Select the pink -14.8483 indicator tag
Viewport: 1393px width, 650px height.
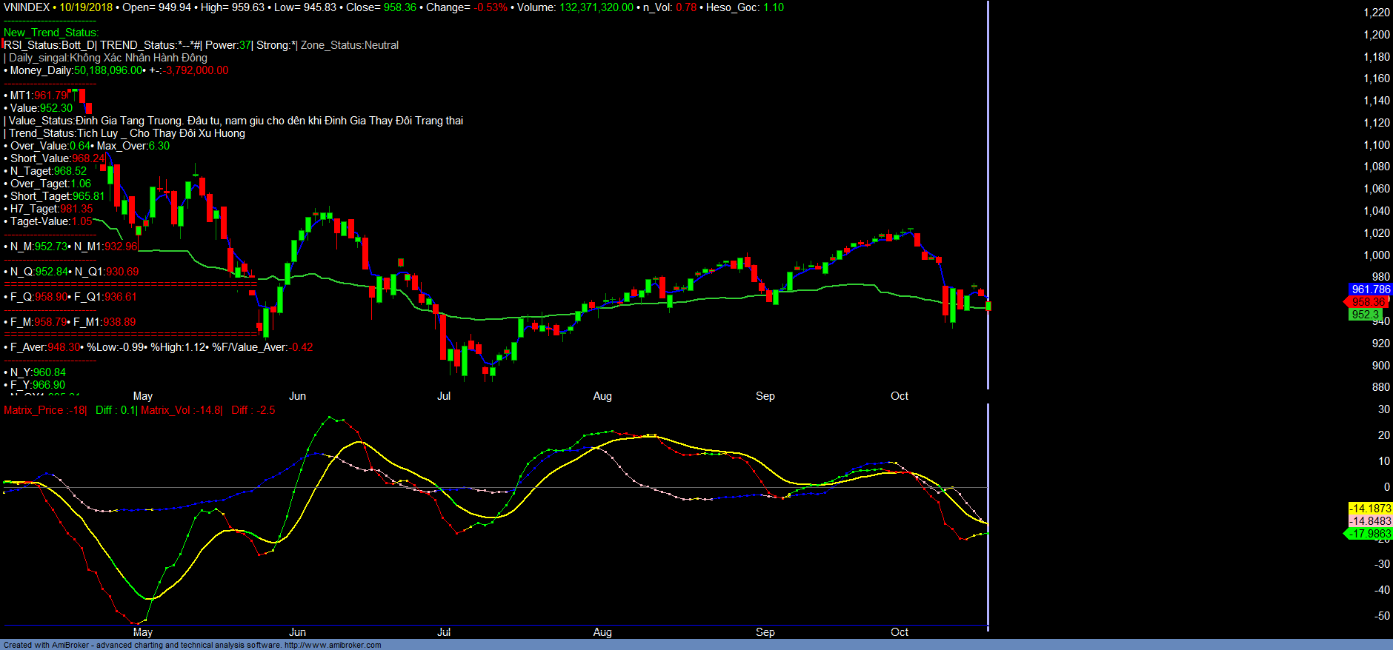(x=1369, y=521)
